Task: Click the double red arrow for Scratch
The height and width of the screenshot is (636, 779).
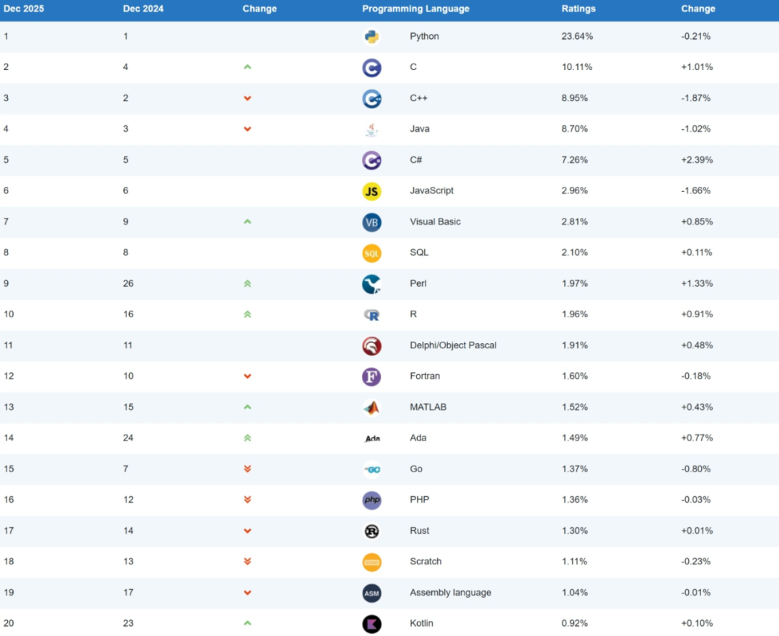Action: [247, 562]
